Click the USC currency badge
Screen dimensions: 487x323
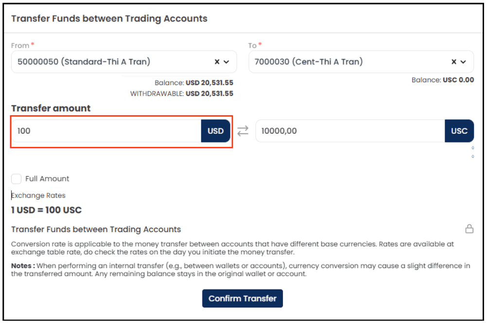[459, 131]
